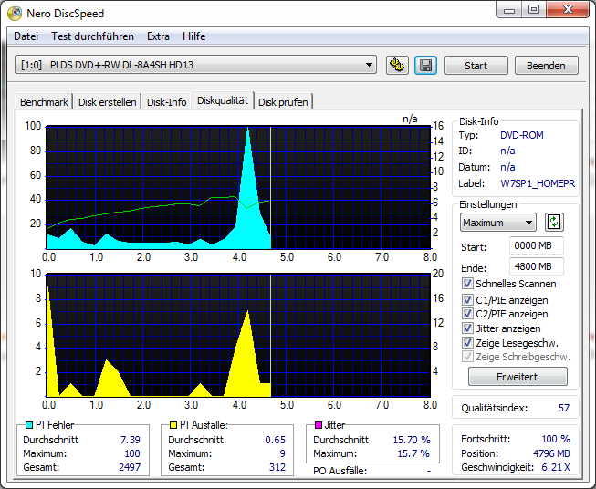Click the Start button
The height and width of the screenshot is (489, 596).
coord(476,66)
